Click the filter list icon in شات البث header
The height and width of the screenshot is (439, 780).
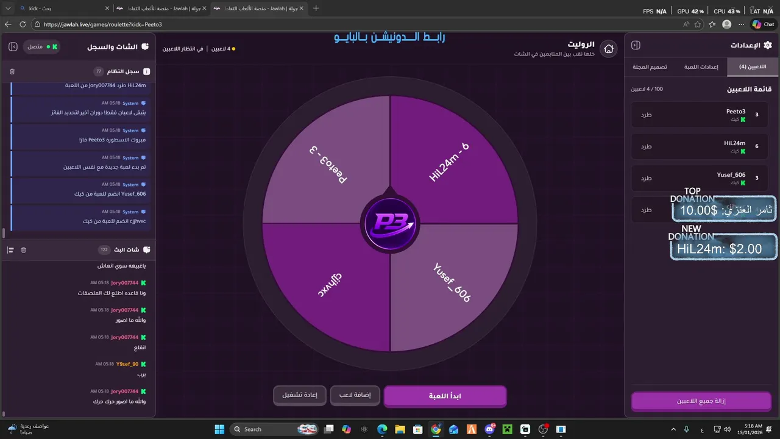click(x=10, y=250)
